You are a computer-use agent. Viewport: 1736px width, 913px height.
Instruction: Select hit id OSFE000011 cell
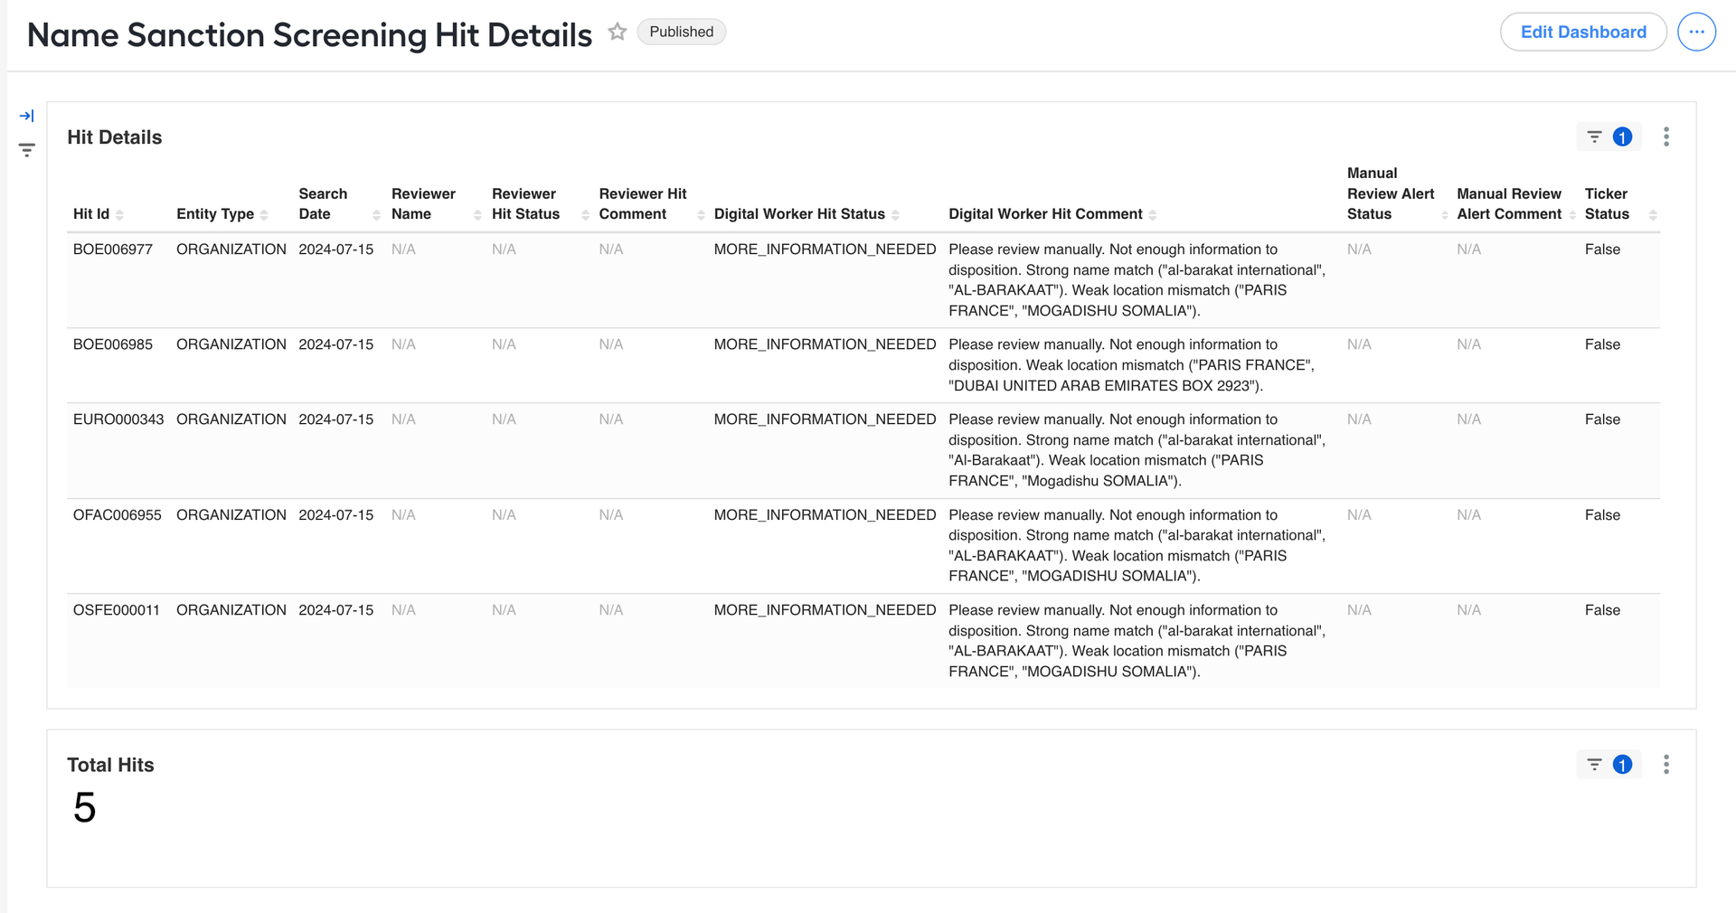(117, 610)
